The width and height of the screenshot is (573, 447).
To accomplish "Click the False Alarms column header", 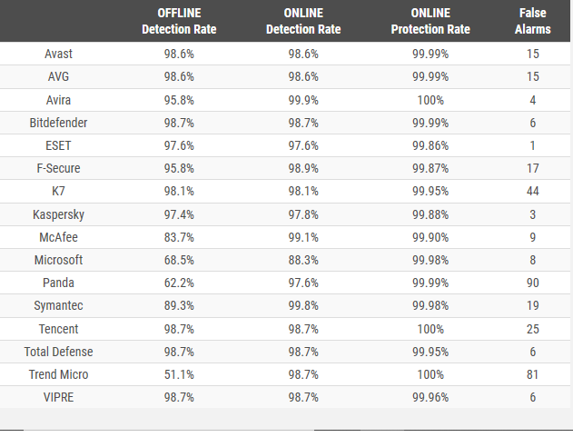I will [x=533, y=21].
